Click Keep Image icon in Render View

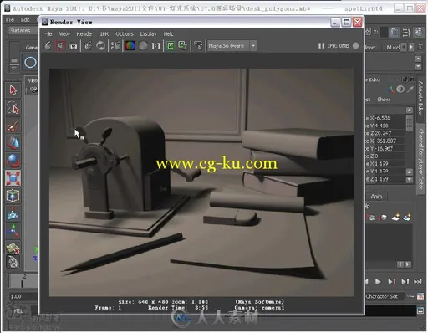171,45
